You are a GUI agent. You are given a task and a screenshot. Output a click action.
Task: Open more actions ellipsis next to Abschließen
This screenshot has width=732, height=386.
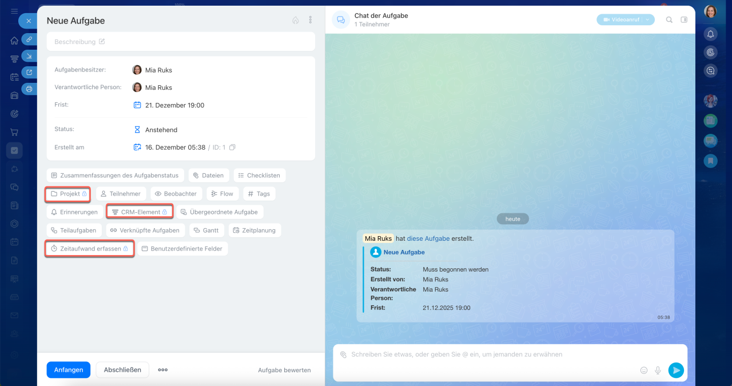pos(163,370)
